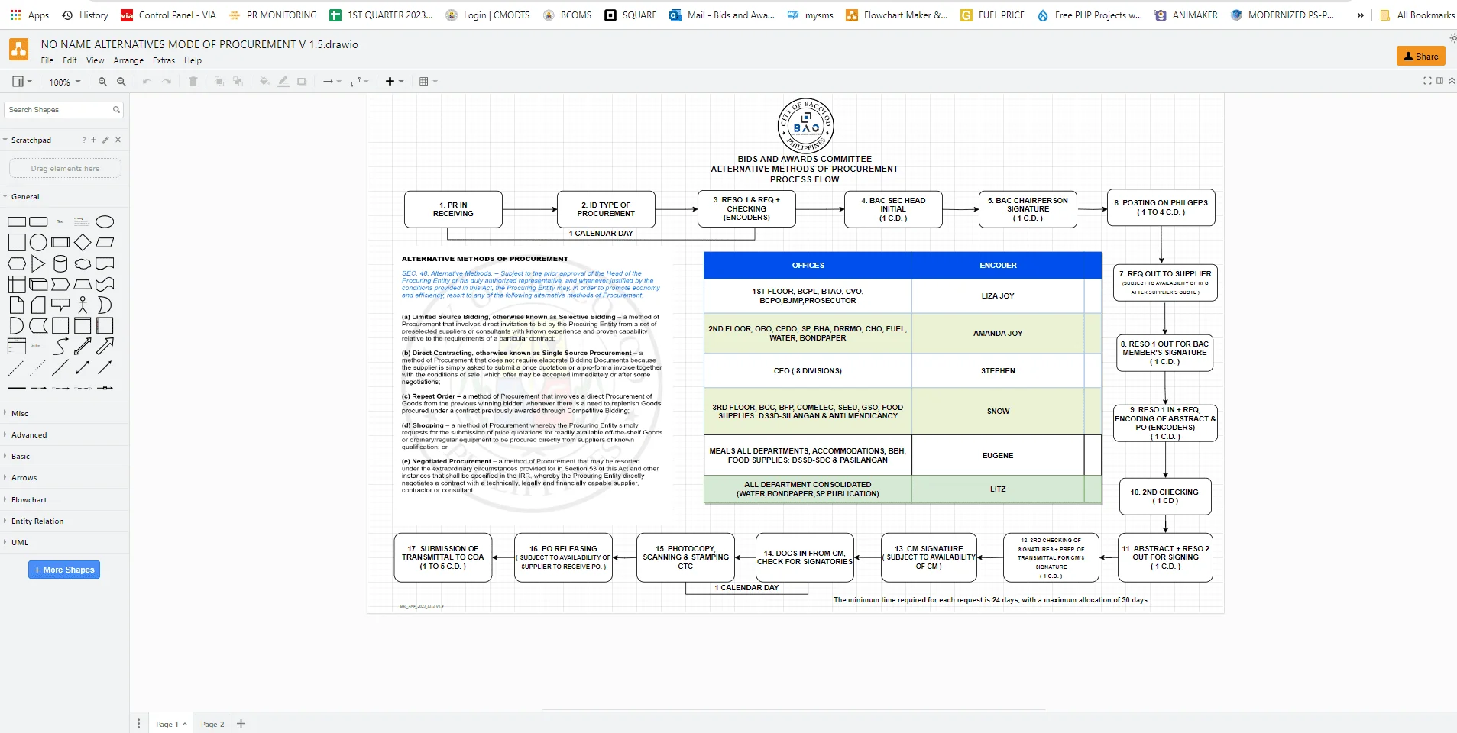Open the pages list three-dot menu
Screen dimensions: 1457x733
coord(138,724)
